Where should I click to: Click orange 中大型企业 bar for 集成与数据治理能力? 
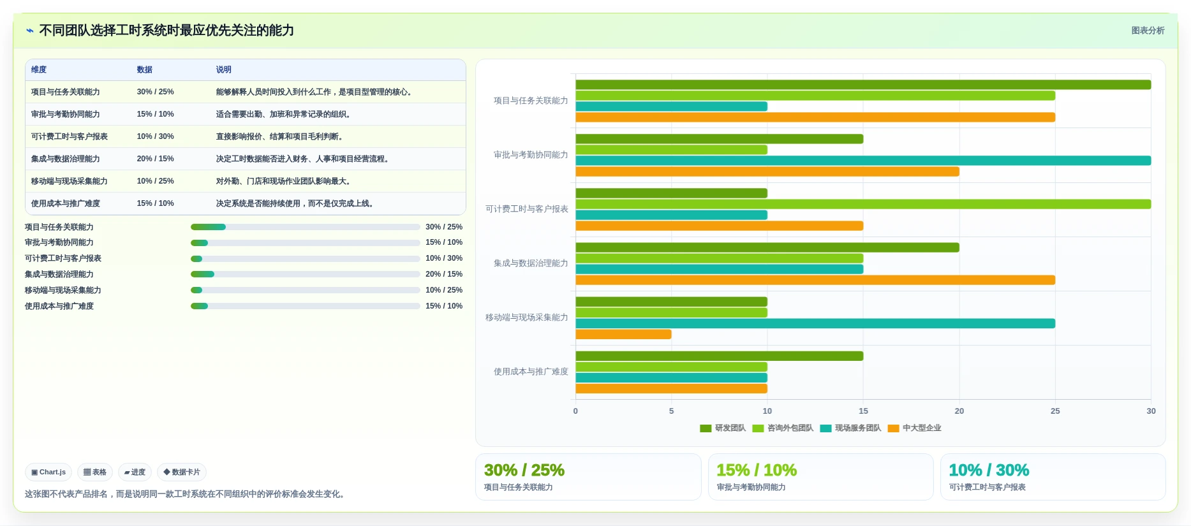(x=815, y=280)
